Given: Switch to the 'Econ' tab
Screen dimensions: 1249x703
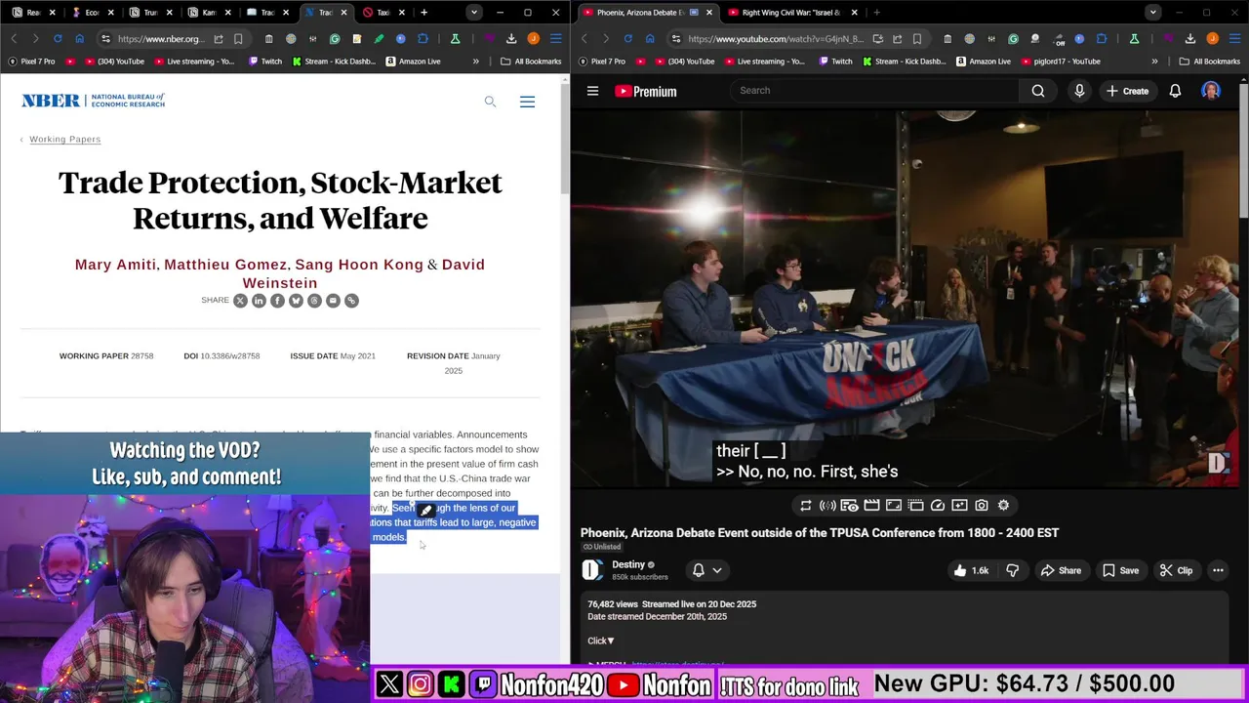Looking at the screenshot, I should 93,13.
